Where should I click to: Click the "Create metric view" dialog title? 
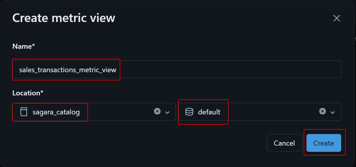pos(64,18)
